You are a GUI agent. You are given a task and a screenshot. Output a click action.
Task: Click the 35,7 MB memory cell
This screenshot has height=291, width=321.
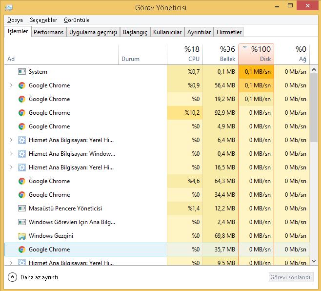tap(221, 249)
